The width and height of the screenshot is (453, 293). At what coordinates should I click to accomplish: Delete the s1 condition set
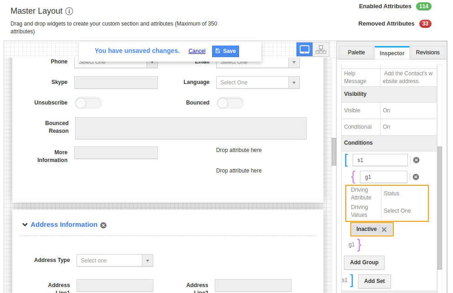click(x=416, y=160)
